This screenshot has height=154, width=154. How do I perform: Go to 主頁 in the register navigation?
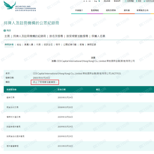pyautogui.click(x=7, y=36)
